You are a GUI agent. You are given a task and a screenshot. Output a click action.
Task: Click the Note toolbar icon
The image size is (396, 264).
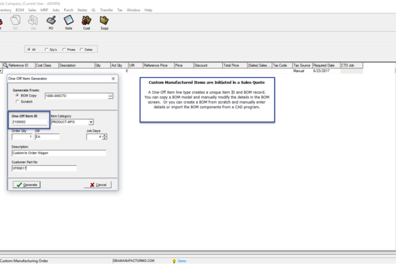pyautogui.click(x=69, y=22)
